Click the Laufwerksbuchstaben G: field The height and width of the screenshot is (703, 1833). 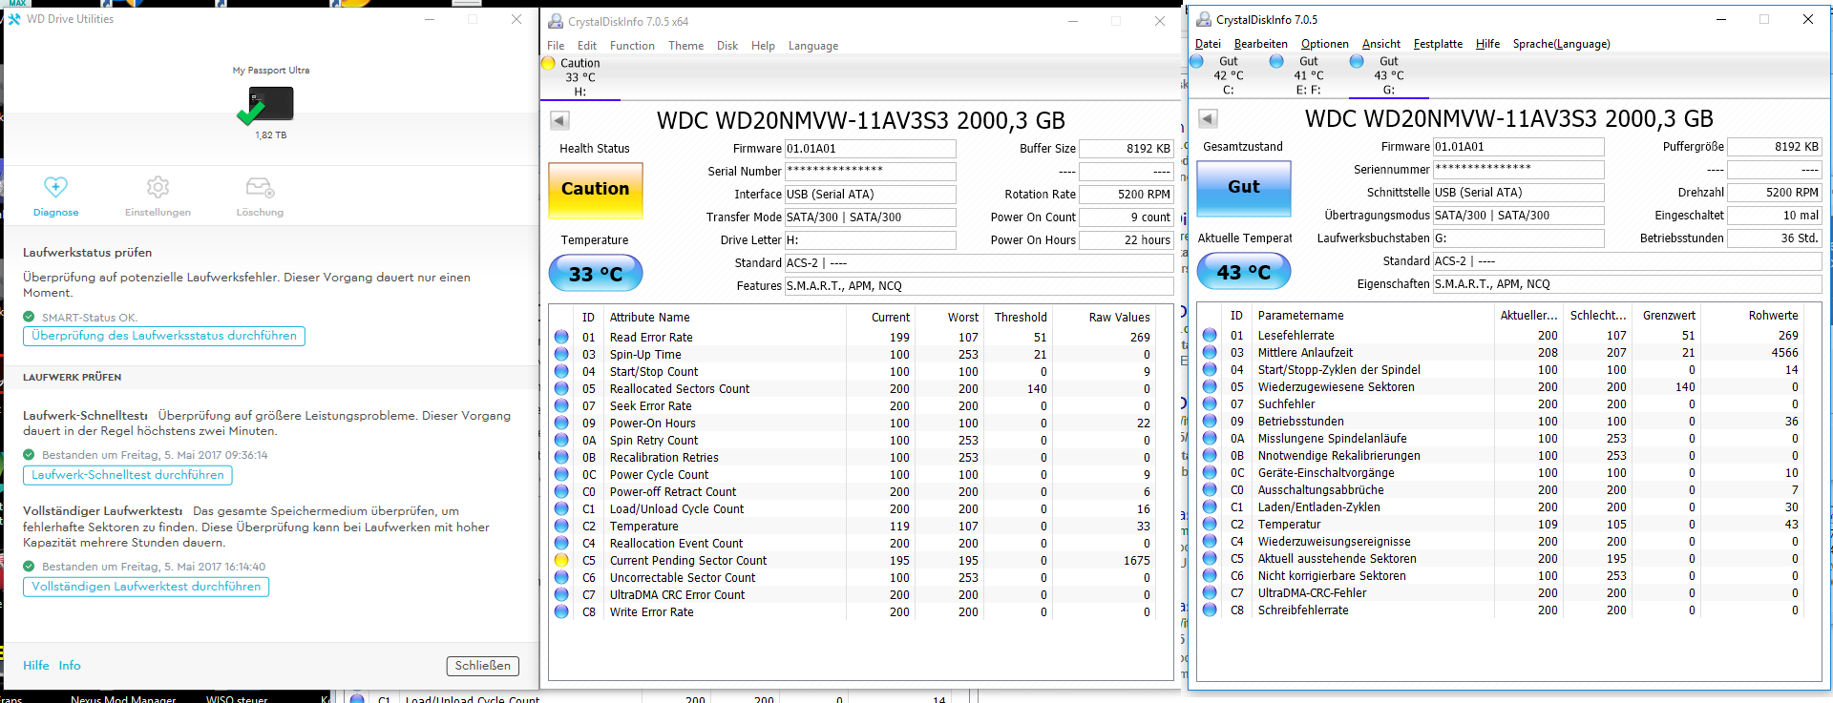point(1518,238)
